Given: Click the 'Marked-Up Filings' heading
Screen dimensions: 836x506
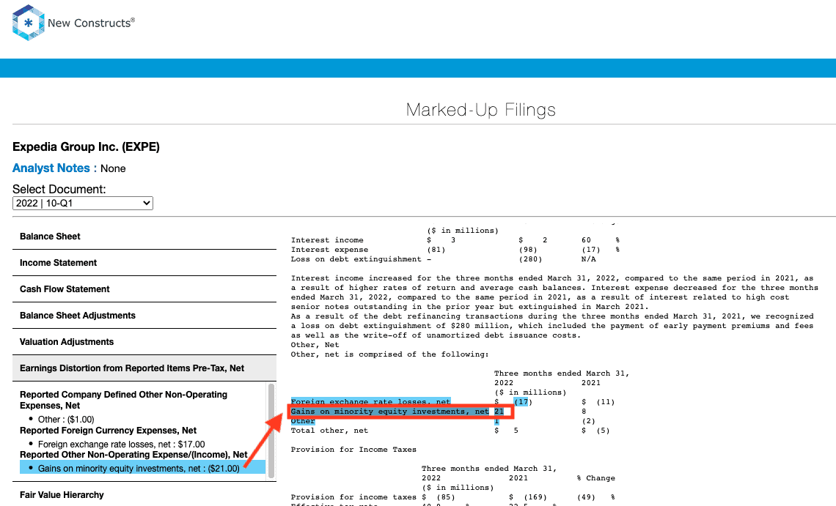Looking at the screenshot, I should click(481, 110).
